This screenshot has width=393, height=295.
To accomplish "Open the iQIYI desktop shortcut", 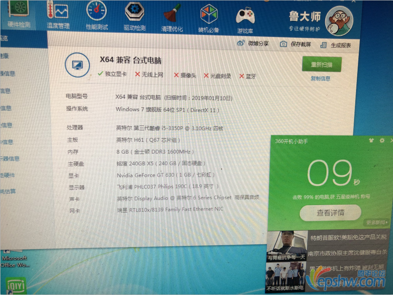I will tap(16, 285).
